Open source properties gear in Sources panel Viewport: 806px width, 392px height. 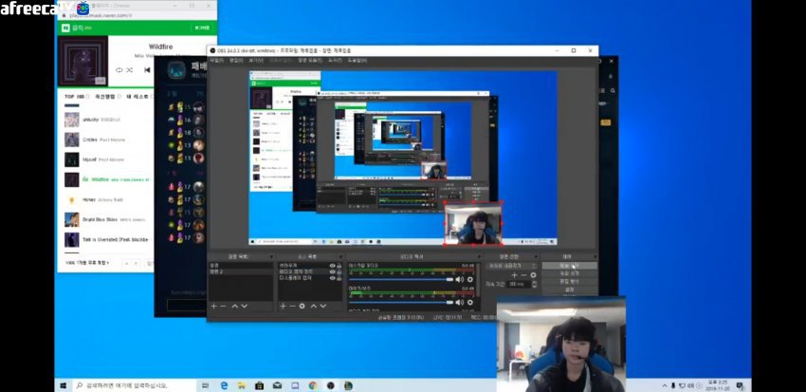302,306
